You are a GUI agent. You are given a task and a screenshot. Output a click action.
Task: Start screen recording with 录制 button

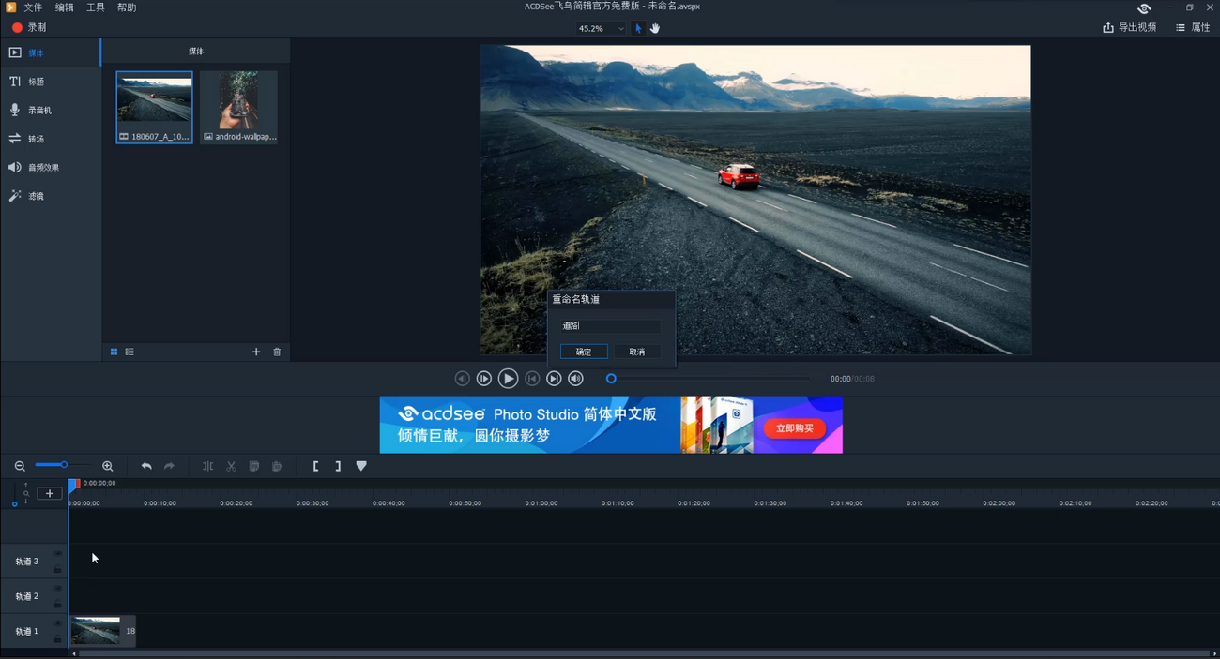(29, 28)
